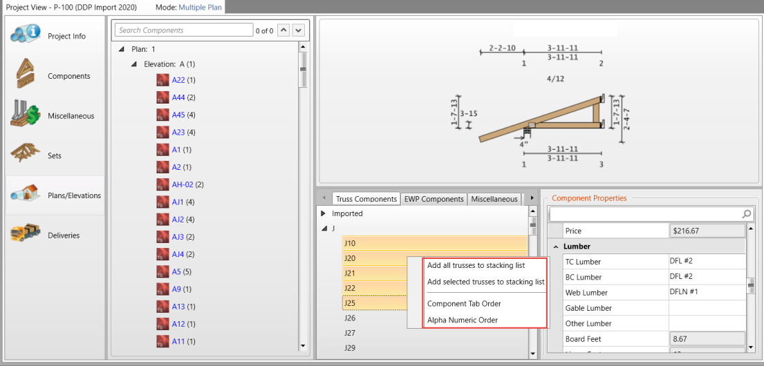Select the J10 truss row

point(435,243)
